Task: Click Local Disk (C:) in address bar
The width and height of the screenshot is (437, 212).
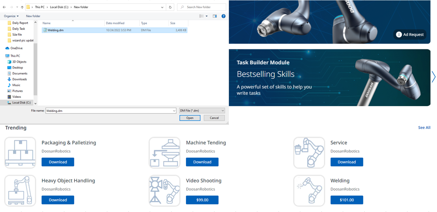Action: (x=59, y=7)
